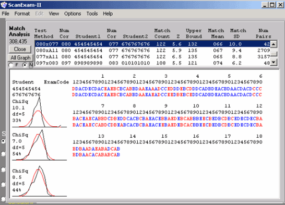The width and height of the screenshot is (285, 205).
Task: Click the All Graph button
Action: (x=20, y=58)
